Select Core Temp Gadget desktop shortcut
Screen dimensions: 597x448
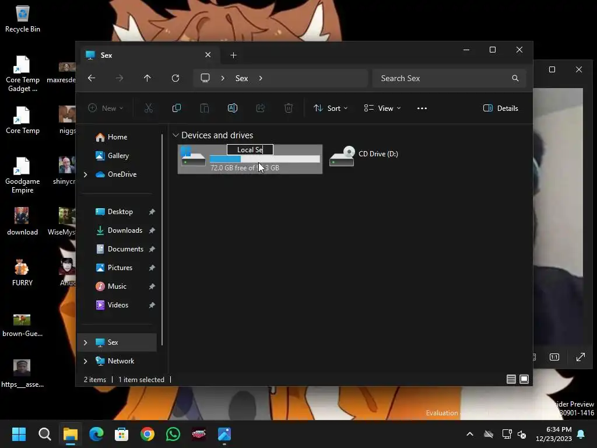tap(22, 74)
